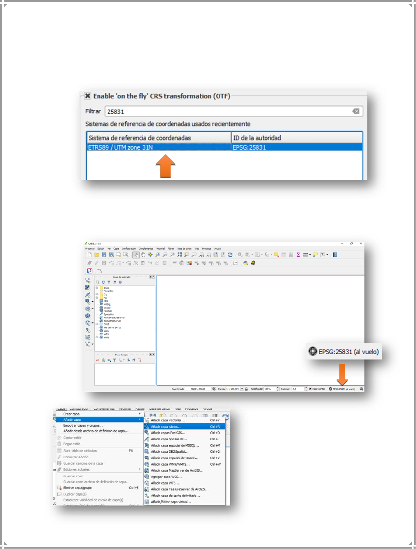Click the browser panel Refresh icon
416x549 pixels.
coord(103,282)
